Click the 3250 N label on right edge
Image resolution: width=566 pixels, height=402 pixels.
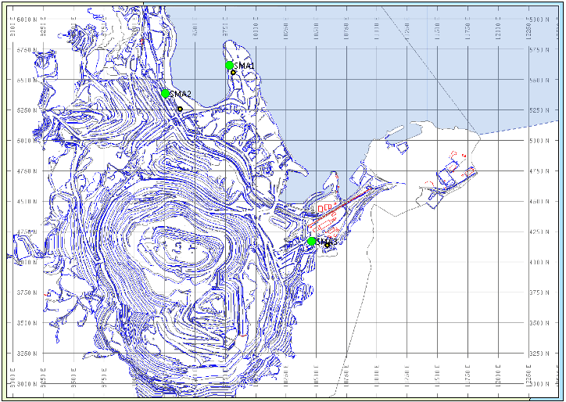(539, 354)
